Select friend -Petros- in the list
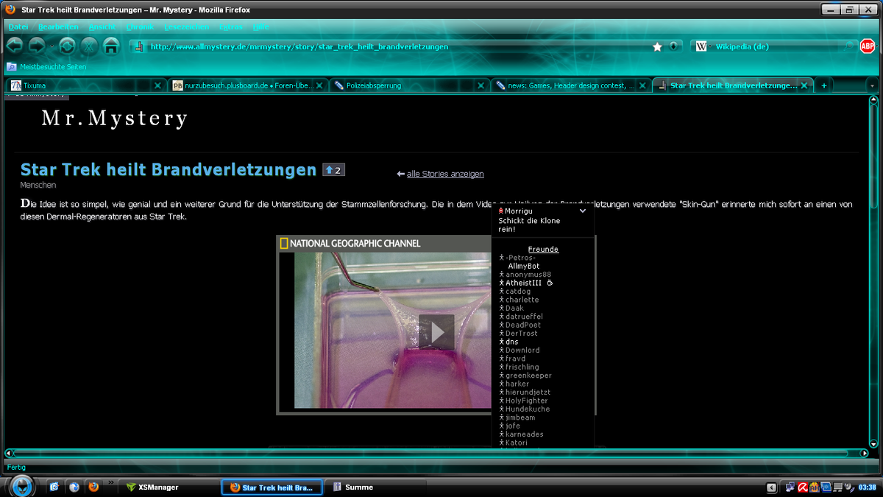 [x=520, y=258]
